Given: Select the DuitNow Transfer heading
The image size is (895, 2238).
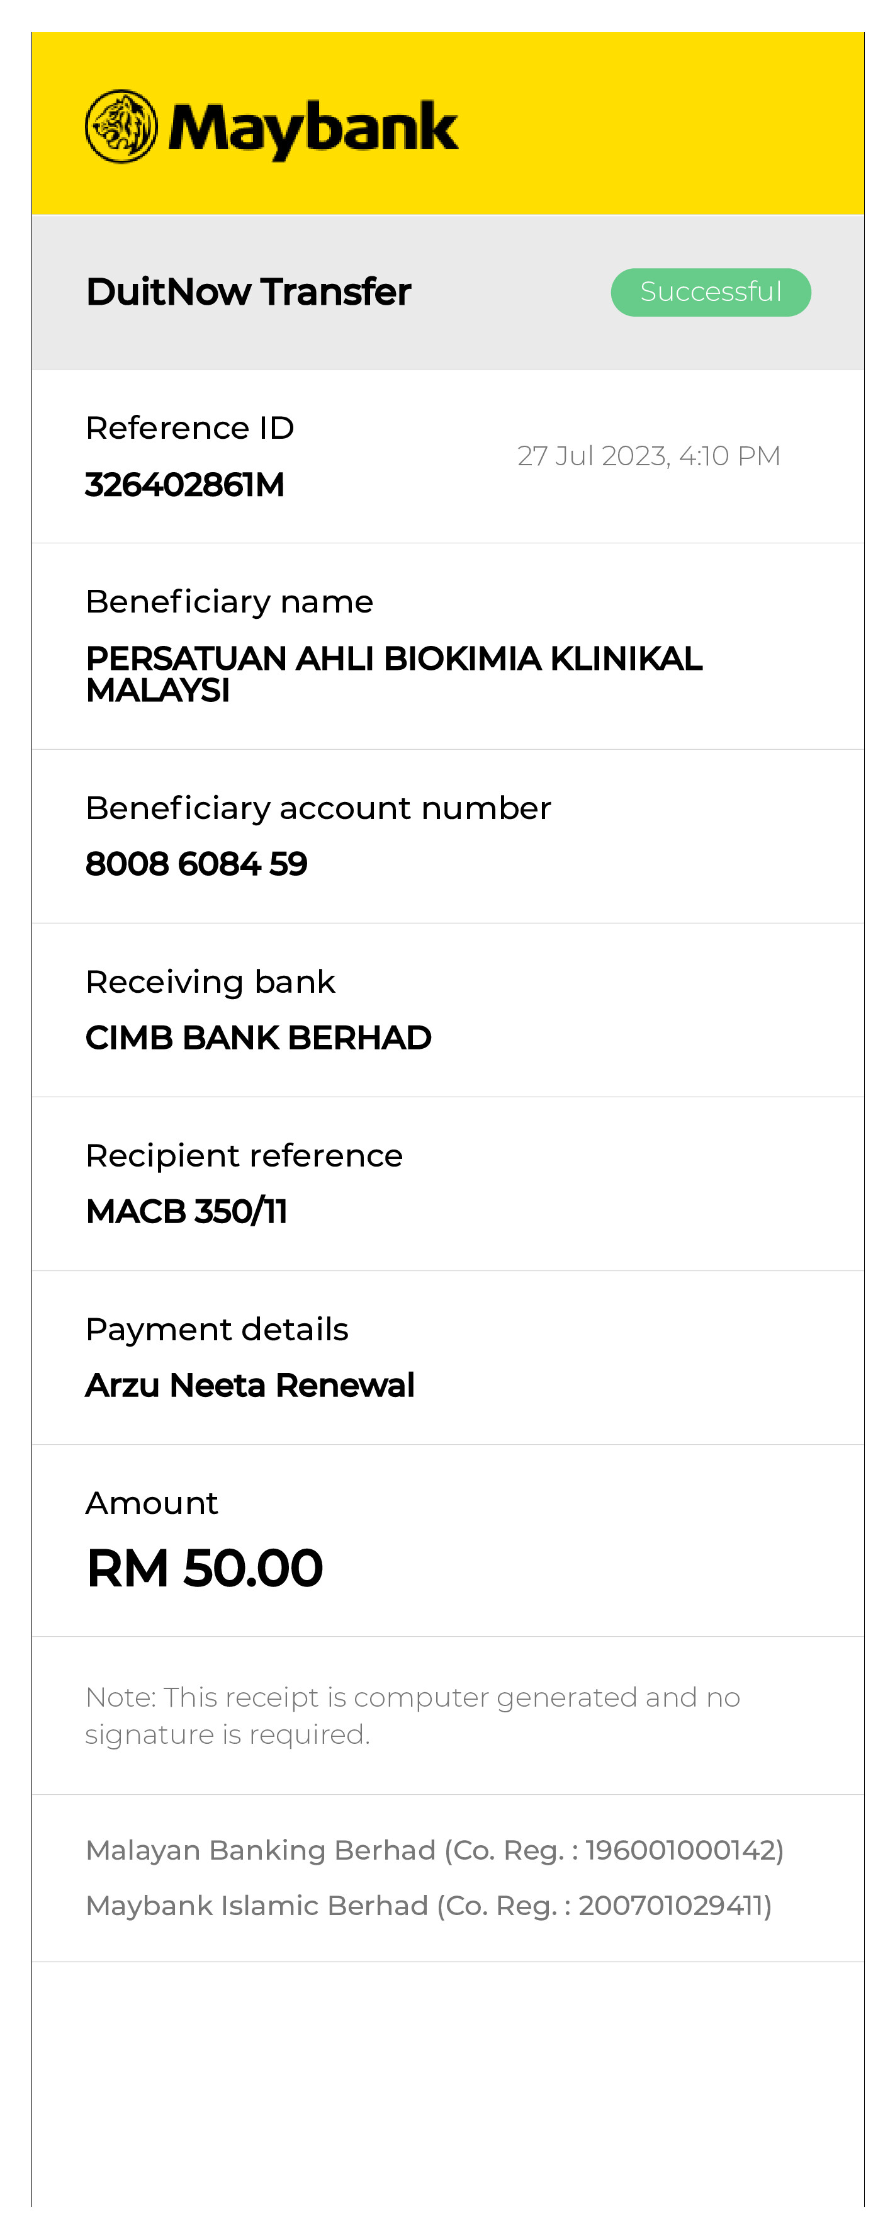Looking at the screenshot, I should tap(249, 292).
